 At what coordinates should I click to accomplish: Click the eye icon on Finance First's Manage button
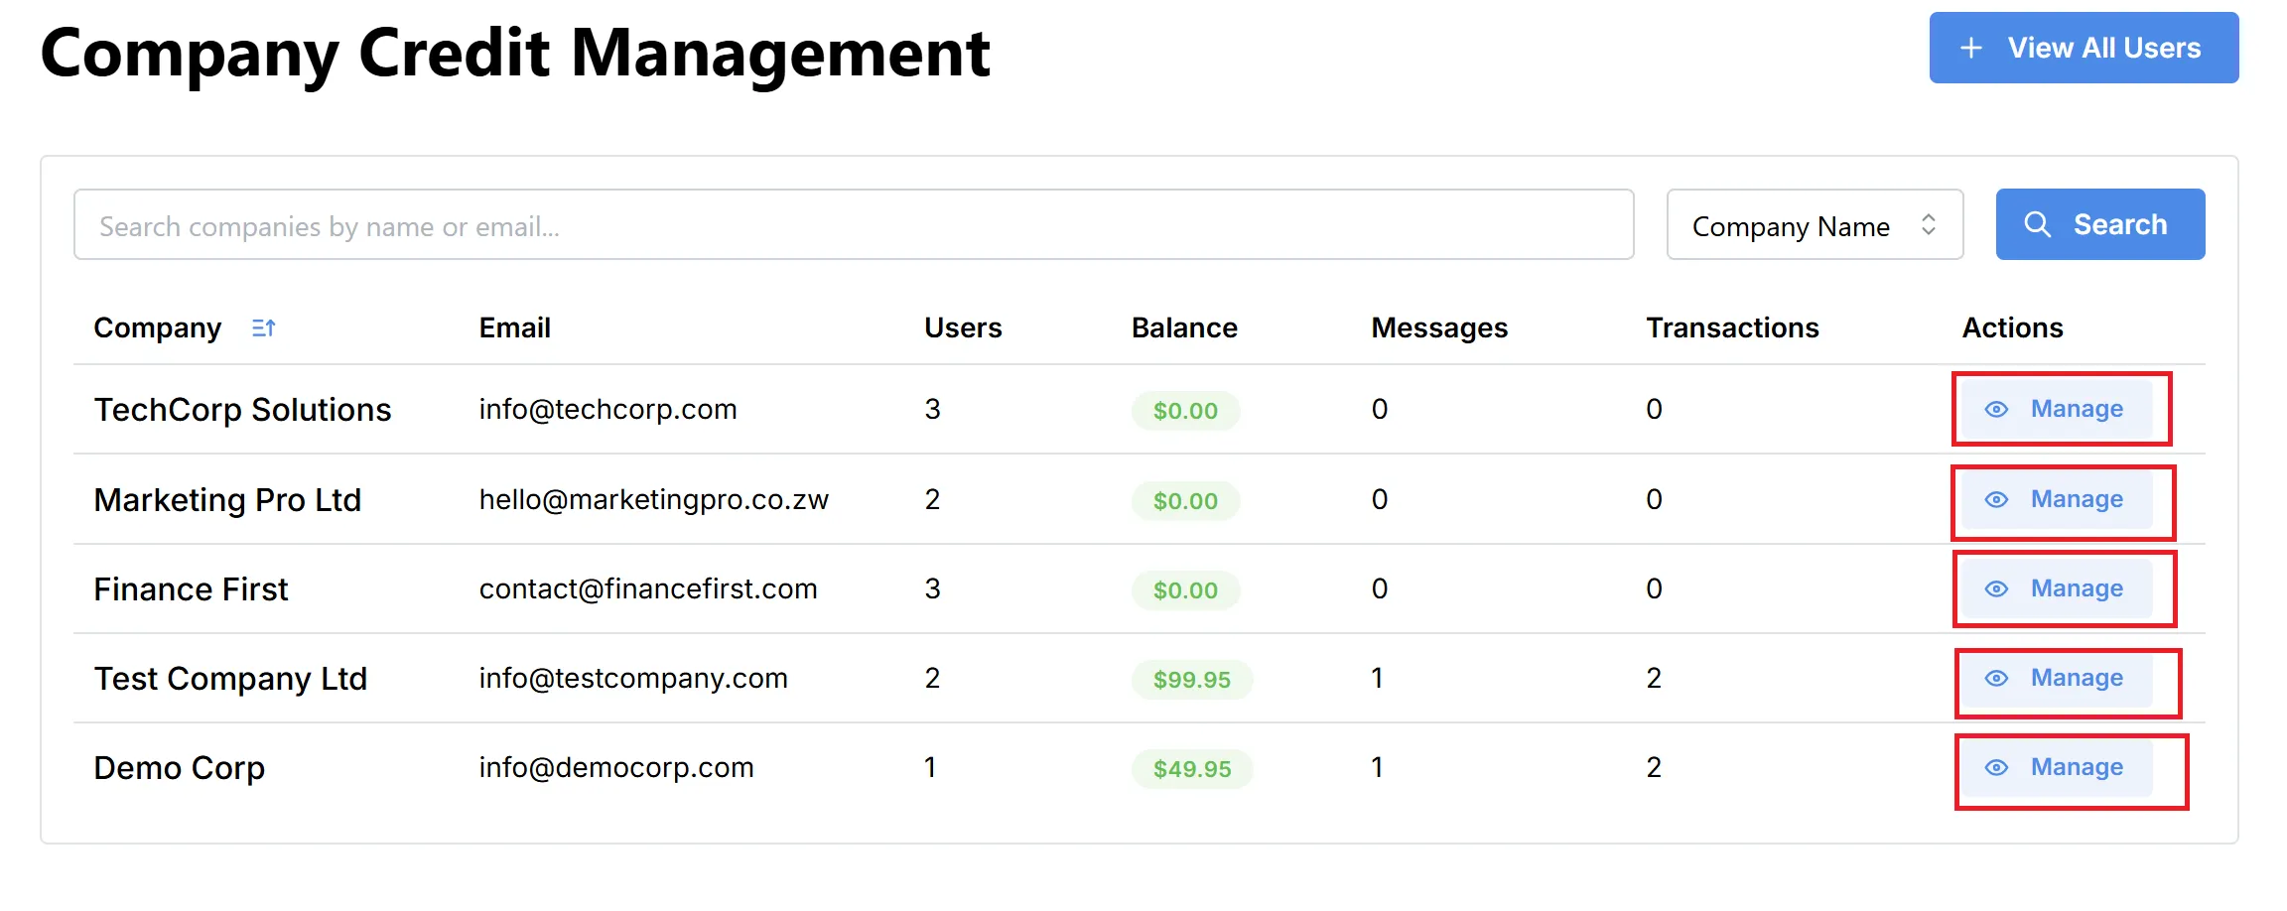[x=1998, y=588]
